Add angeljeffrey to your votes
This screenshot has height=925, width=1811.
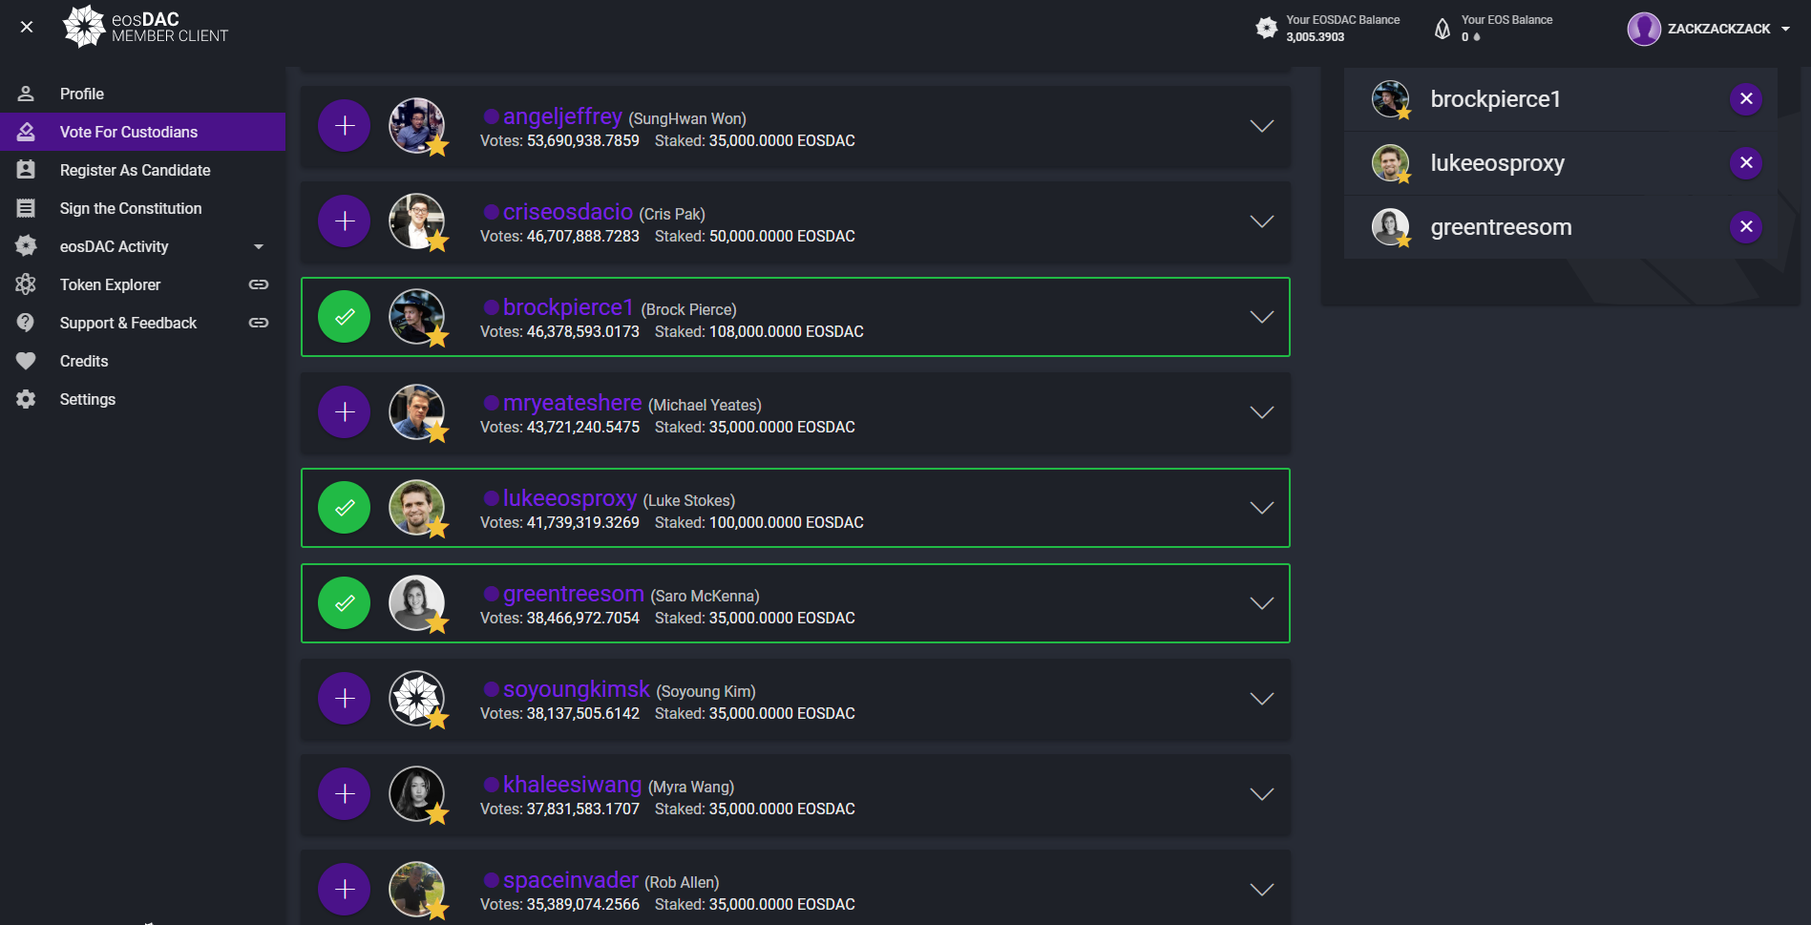(x=345, y=126)
